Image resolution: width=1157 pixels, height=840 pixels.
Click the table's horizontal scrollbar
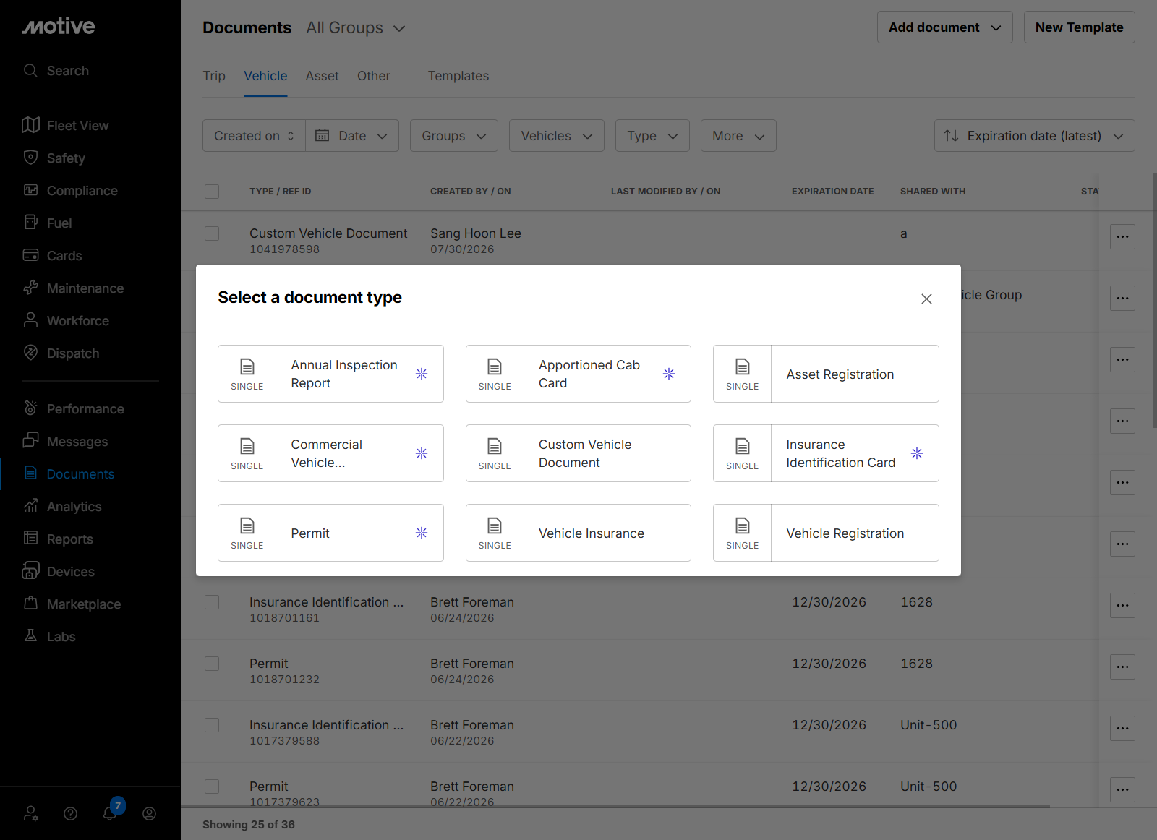pyautogui.click(x=615, y=806)
